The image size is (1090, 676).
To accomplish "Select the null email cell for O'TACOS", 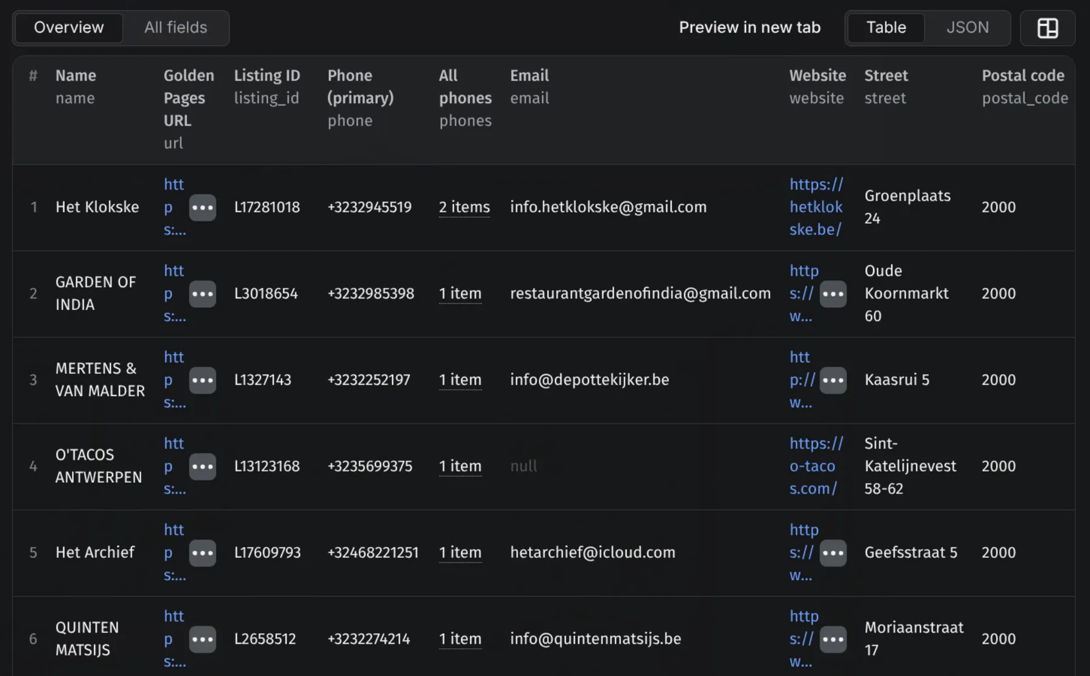I will click(524, 466).
